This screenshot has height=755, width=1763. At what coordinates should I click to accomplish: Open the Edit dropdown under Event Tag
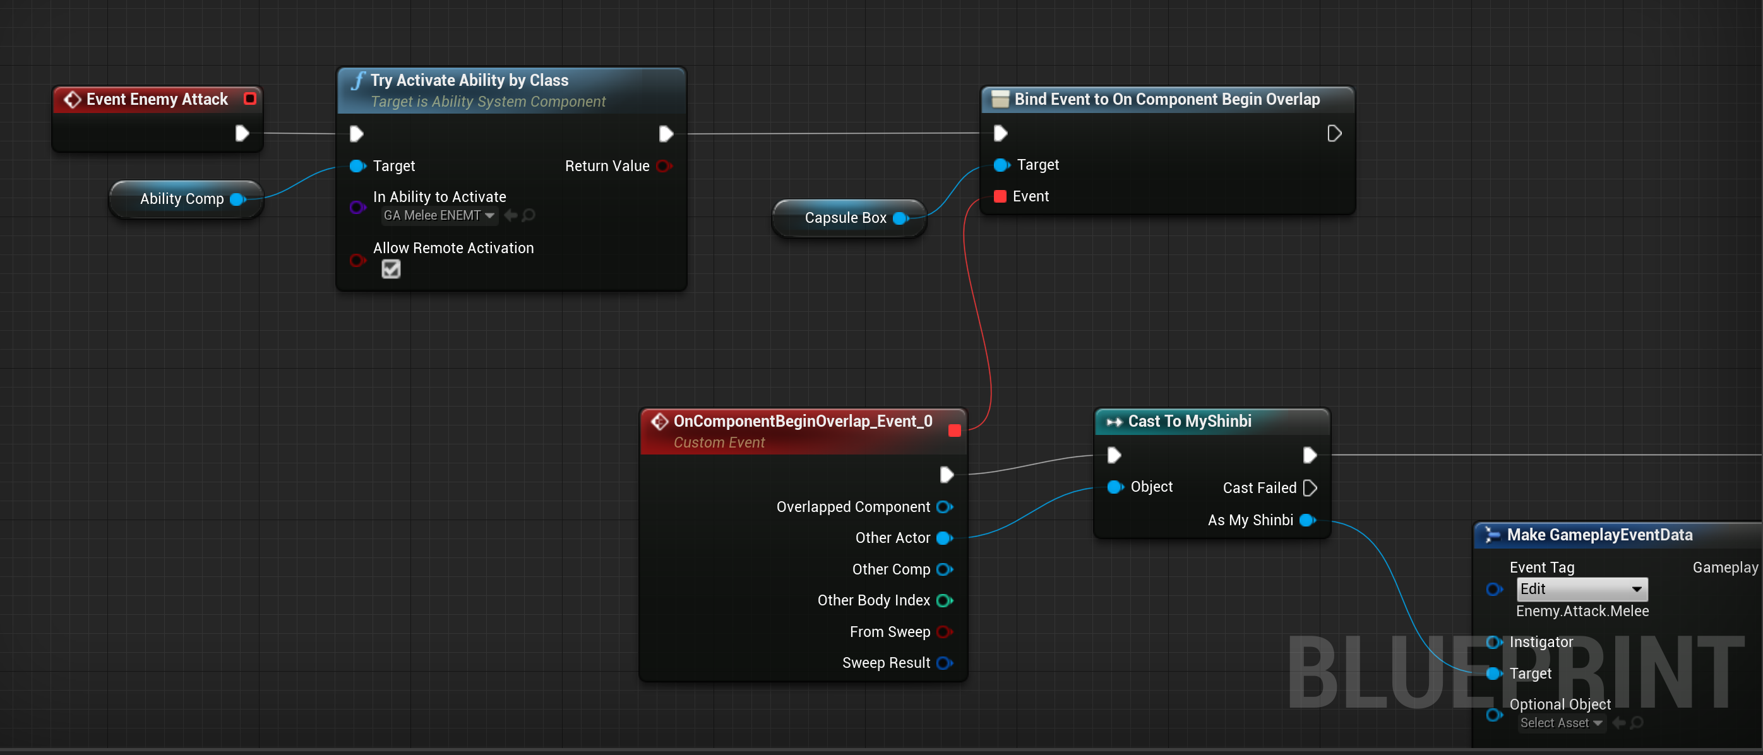coord(1581,590)
